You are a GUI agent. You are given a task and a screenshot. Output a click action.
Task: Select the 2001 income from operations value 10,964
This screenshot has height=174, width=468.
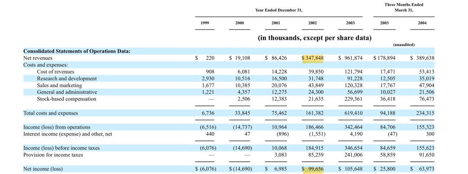pyautogui.click(x=279, y=127)
